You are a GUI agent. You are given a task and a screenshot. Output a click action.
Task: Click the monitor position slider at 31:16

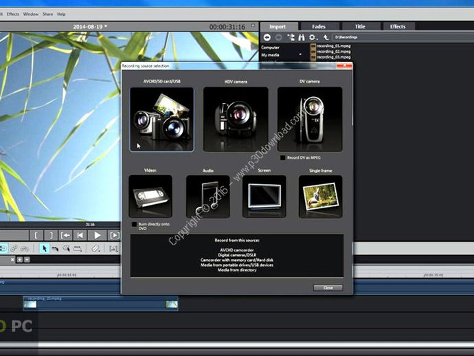tap(90, 225)
